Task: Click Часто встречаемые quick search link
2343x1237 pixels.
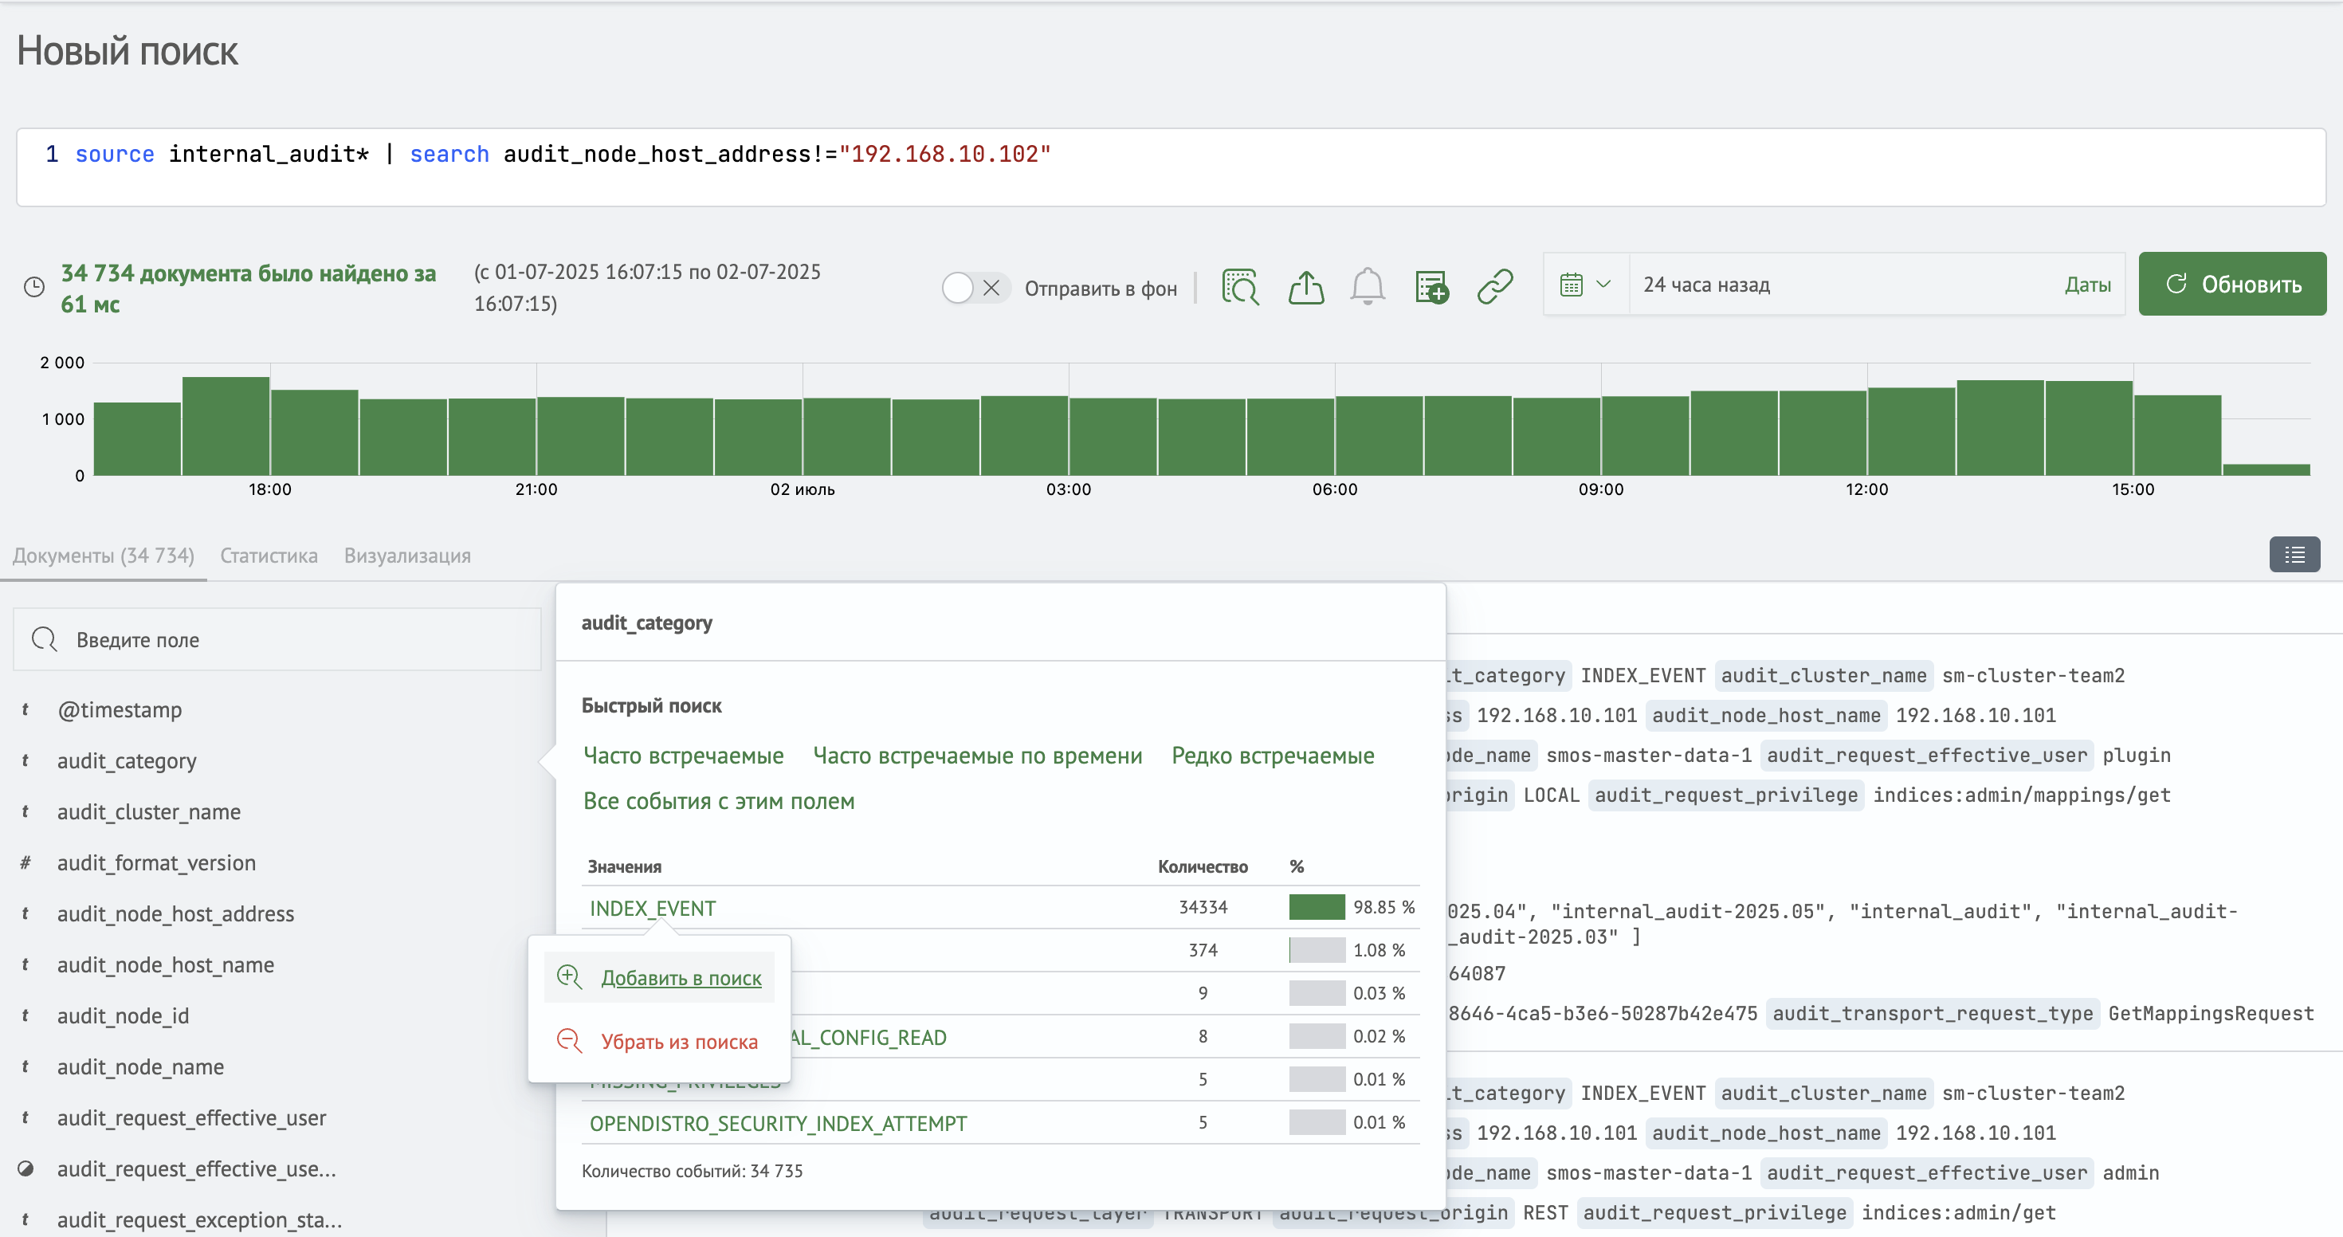Action: (683, 755)
